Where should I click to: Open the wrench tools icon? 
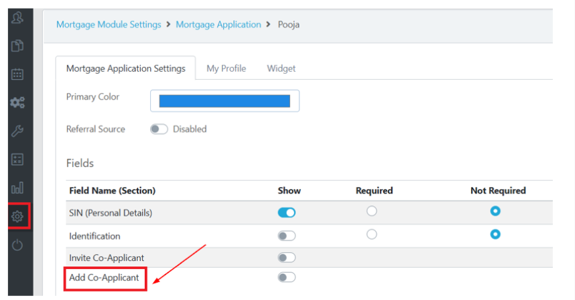coord(17,131)
